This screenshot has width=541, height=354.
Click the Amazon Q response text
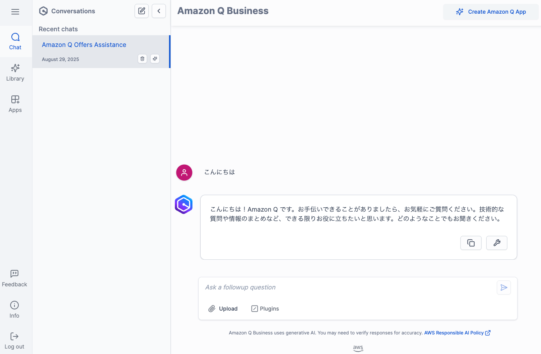pos(357,214)
